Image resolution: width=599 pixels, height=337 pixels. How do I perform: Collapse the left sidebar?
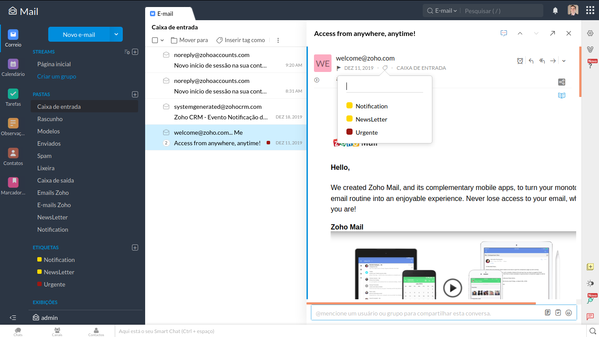[x=13, y=318]
